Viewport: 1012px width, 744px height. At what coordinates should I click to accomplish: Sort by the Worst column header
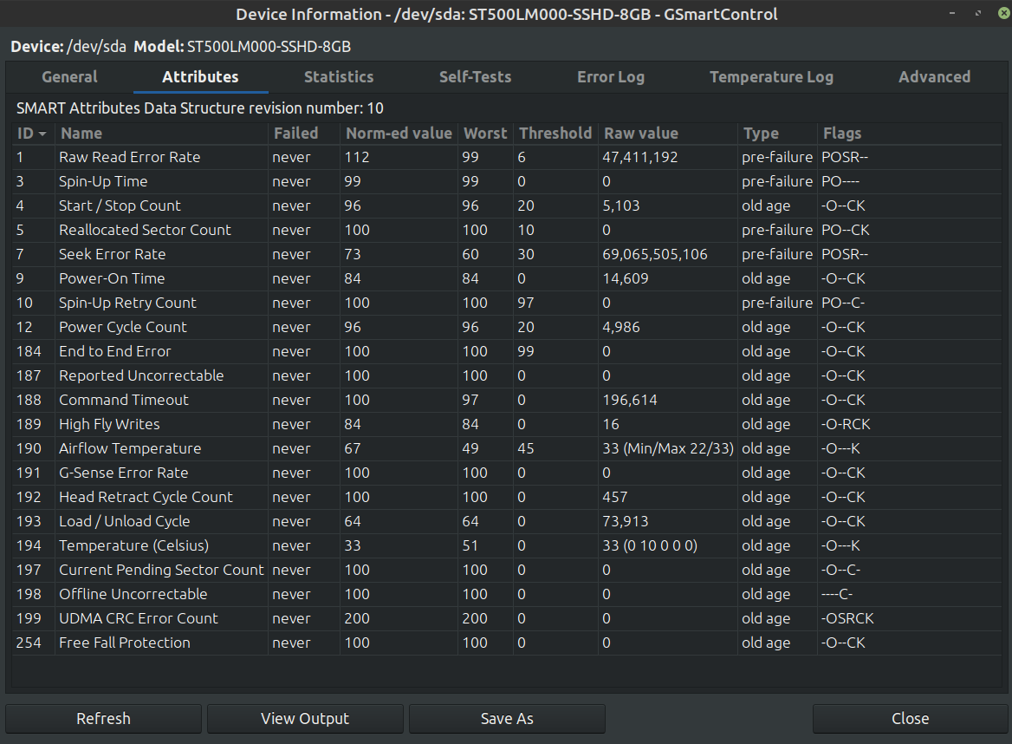tap(485, 133)
